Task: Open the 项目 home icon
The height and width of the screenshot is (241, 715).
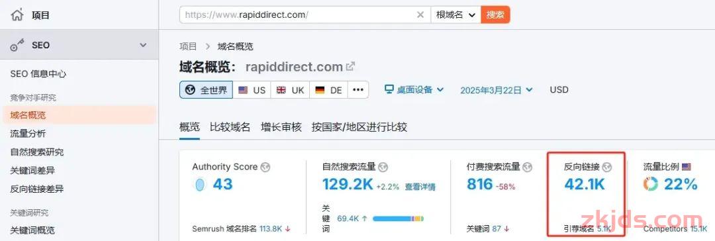Action: coord(17,15)
